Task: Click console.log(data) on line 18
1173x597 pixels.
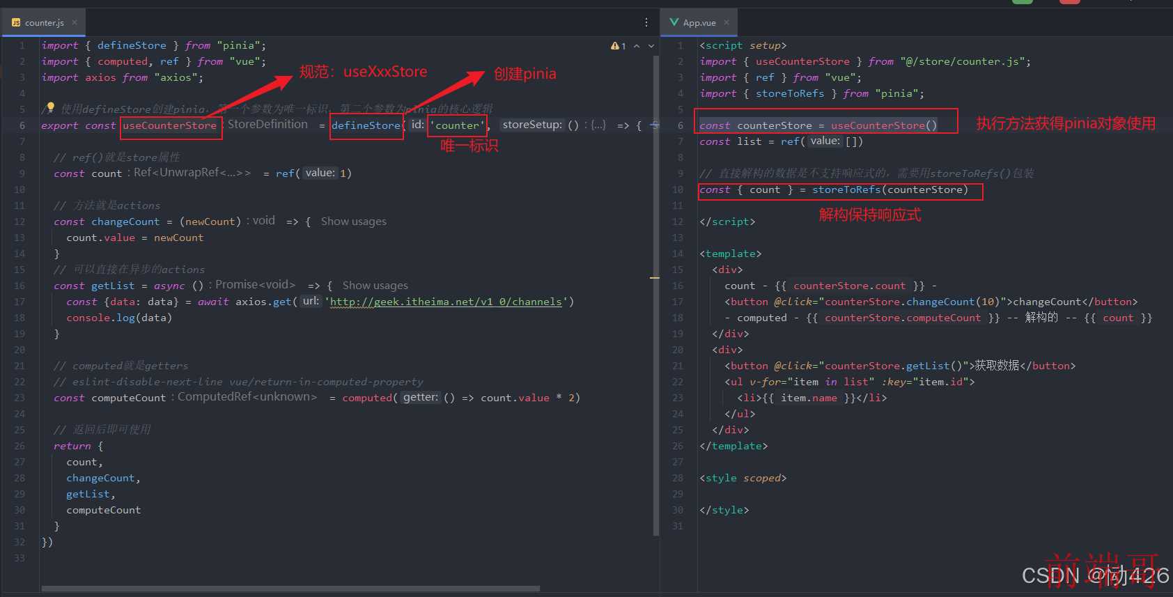Action: (119, 318)
